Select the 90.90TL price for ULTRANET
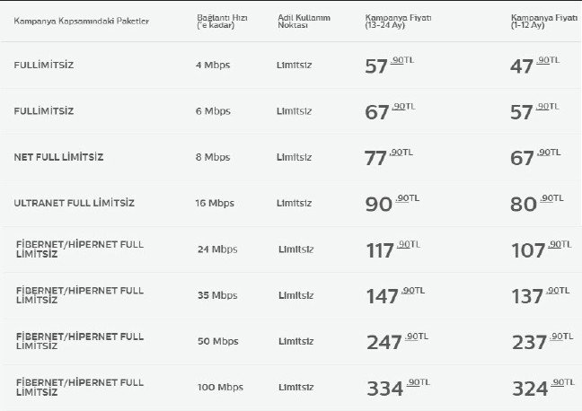Viewport: 582px width, 411px height. coord(391,203)
